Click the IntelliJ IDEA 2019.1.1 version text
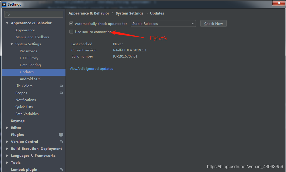This screenshot has width=286, height=172. click(130, 50)
